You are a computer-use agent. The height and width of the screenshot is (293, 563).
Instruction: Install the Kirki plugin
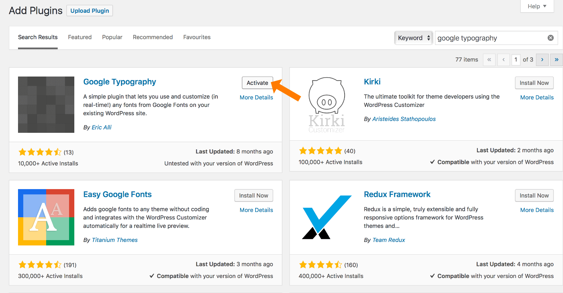(x=534, y=83)
